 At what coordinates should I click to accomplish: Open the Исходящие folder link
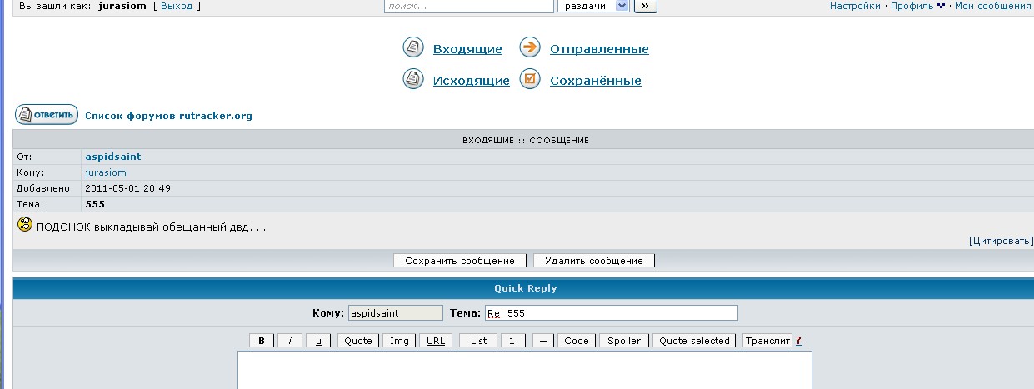471,81
